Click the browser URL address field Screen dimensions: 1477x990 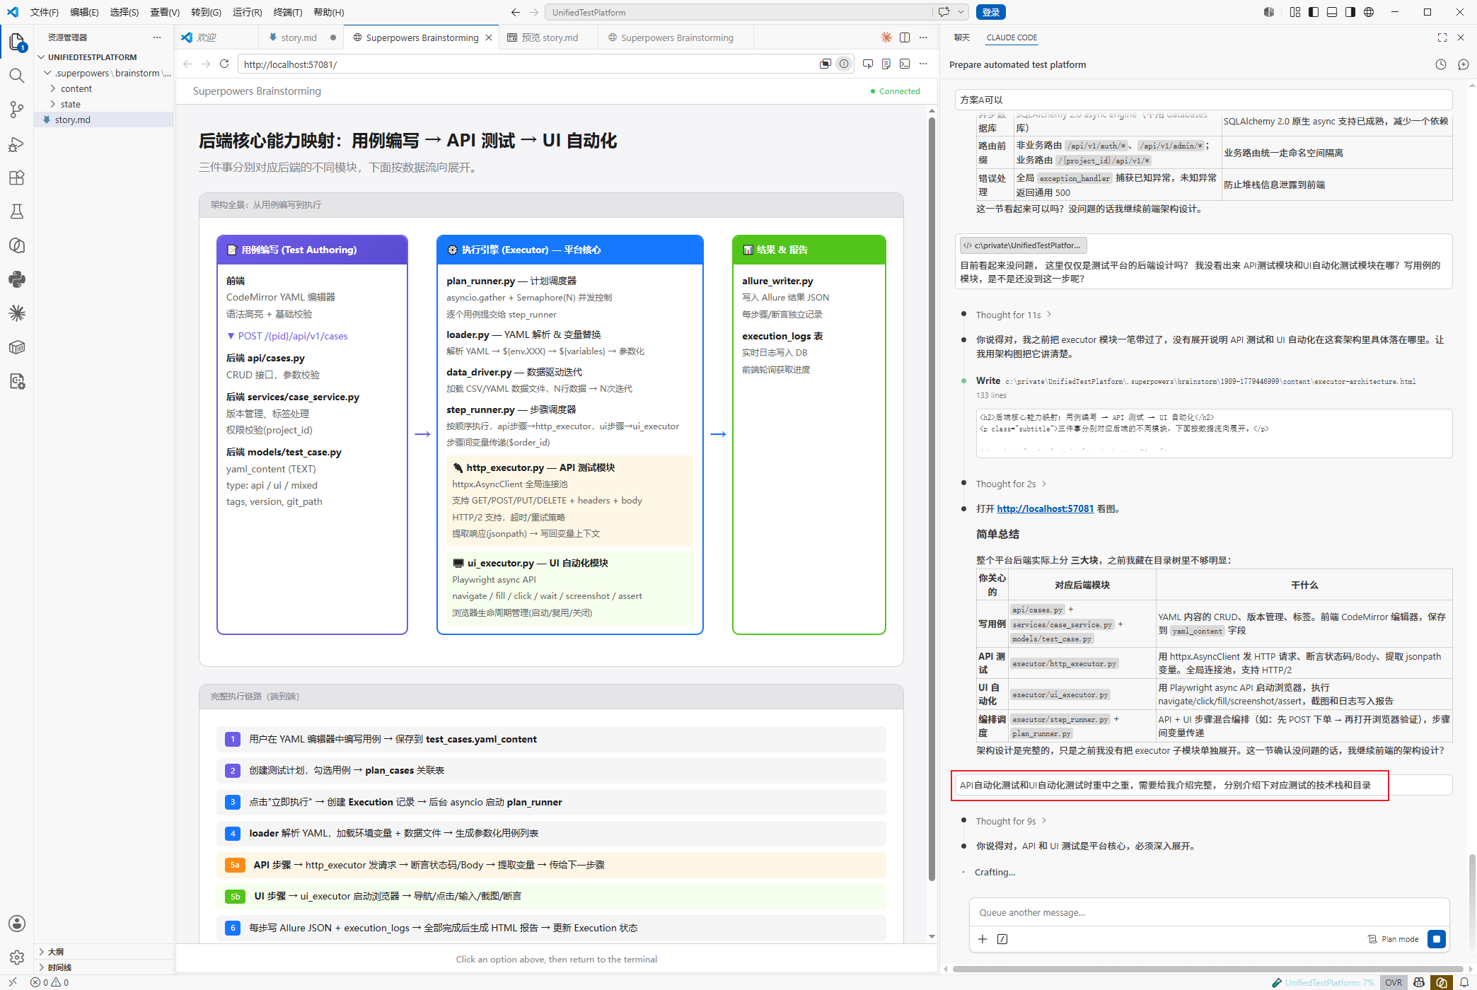tap(527, 64)
